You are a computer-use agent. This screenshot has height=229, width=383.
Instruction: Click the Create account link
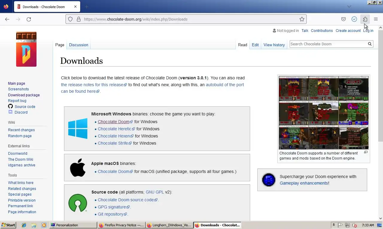(348, 30)
